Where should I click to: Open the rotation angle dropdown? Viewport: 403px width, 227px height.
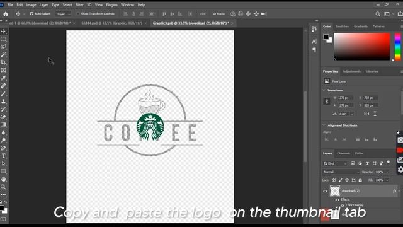click(x=352, y=113)
